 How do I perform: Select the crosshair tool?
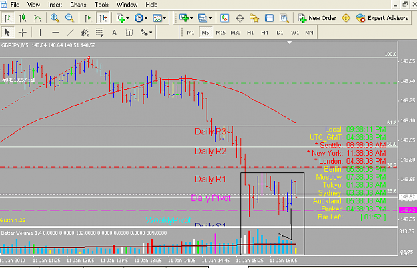point(22,33)
